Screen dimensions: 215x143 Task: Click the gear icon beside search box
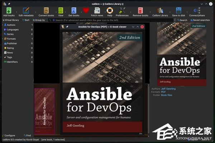click(x=54, y=20)
